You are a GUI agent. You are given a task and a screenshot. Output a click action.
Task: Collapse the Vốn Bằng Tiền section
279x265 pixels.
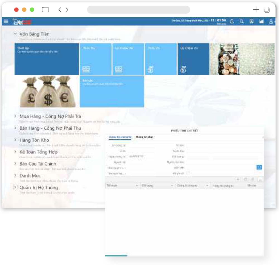15,34
